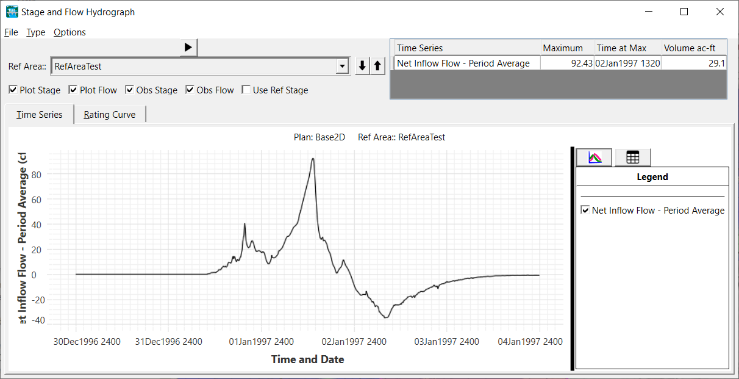Open the File menu

click(x=11, y=32)
